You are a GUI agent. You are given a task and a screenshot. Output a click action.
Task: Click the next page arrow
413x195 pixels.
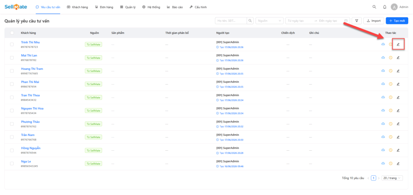[379, 178]
